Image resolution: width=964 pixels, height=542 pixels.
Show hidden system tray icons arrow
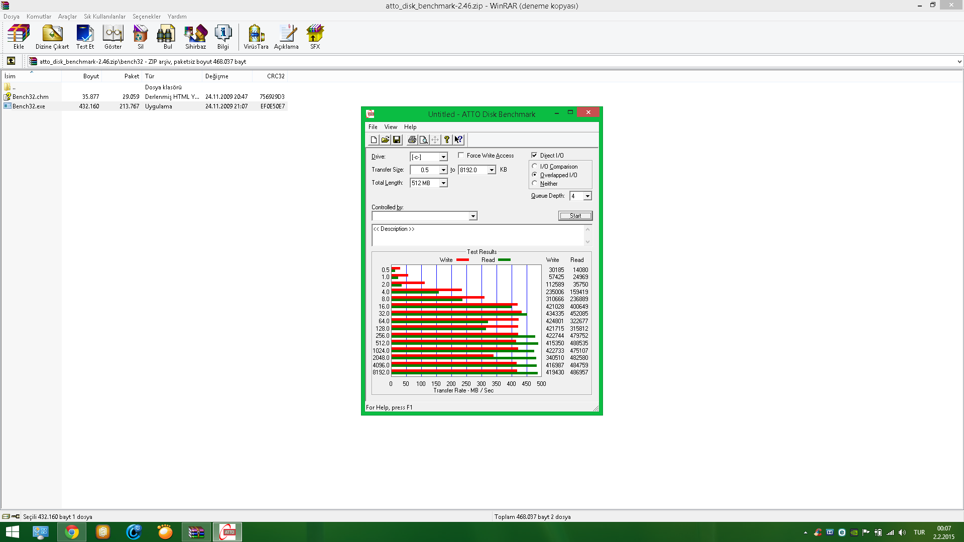coord(805,532)
